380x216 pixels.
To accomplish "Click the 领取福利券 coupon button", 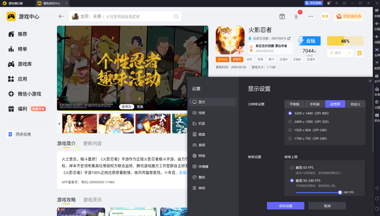I will 349,16.
